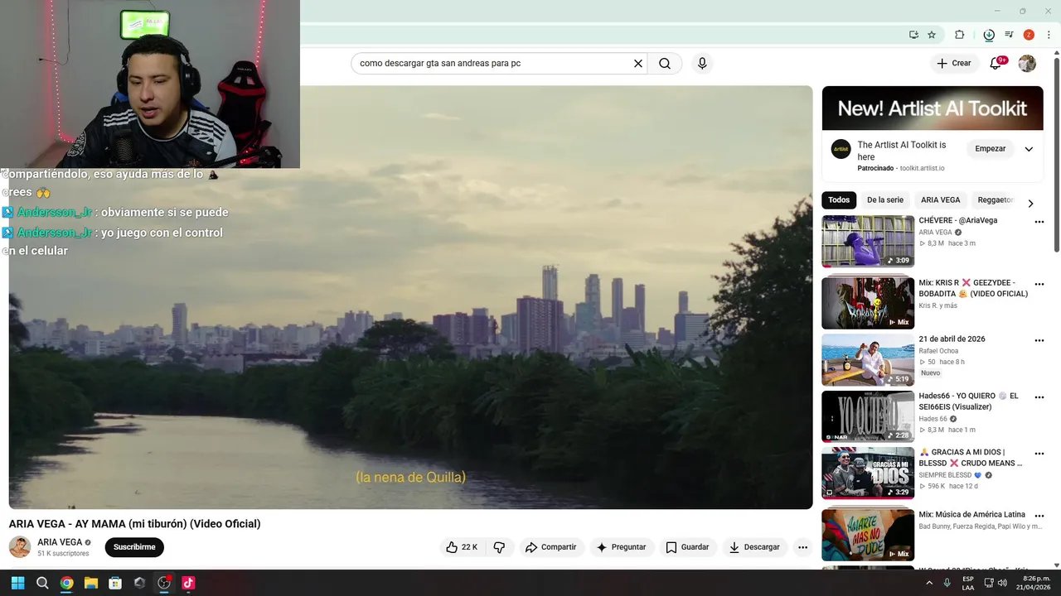
Task: Bookmark this page with the star icon
Action: point(932,35)
